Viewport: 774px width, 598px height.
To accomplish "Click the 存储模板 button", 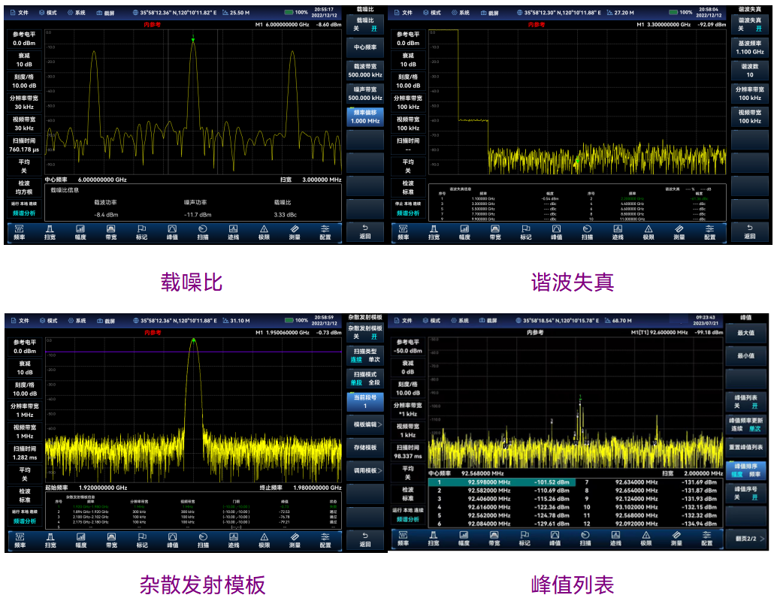I will (x=365, y=448).
